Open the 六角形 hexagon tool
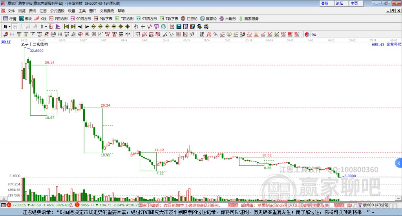The height and width of the screenshot is (216, 402). tap(227, 19)
